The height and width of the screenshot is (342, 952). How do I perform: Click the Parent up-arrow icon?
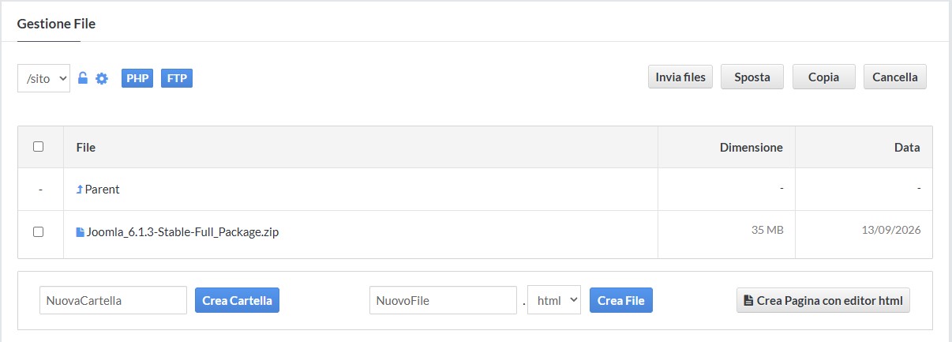(x=80, y=190)
